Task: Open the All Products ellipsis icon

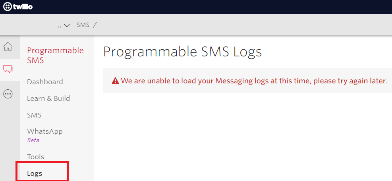Action: pos(8,94)
